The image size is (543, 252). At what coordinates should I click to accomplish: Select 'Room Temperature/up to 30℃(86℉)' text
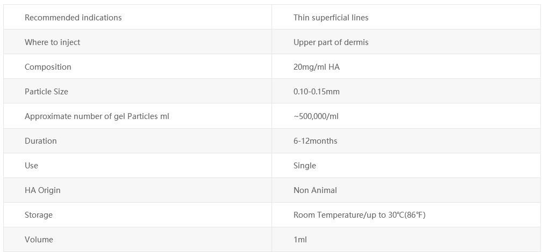pos(360,215)
